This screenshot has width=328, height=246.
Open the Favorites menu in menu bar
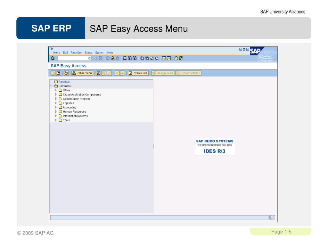(x=76, y=53)
